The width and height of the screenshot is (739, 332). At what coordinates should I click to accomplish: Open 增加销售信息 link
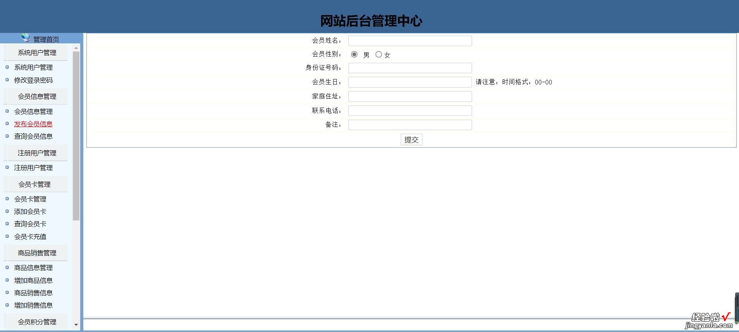[33, 305]
